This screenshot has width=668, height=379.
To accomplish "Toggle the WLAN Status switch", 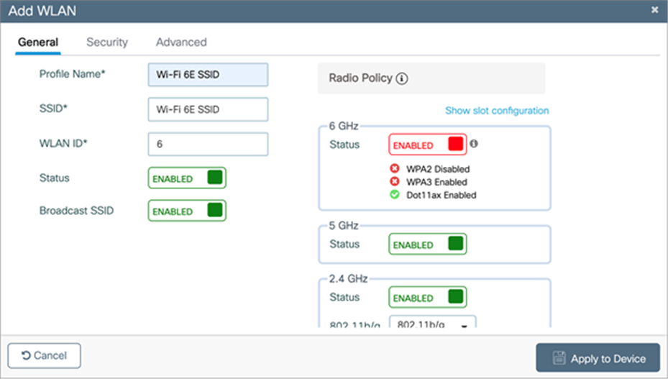I will tap(187, 178).
